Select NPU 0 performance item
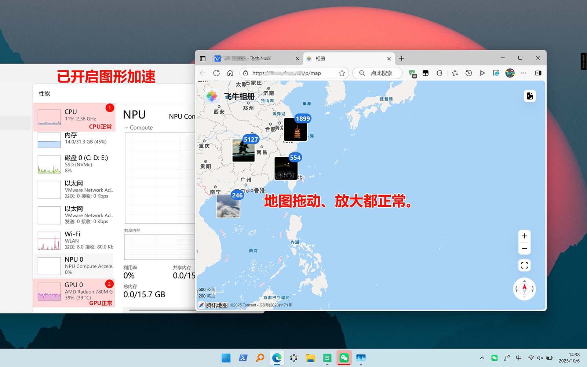The width and height of the screenshot is (587, 367). point(74,266)
